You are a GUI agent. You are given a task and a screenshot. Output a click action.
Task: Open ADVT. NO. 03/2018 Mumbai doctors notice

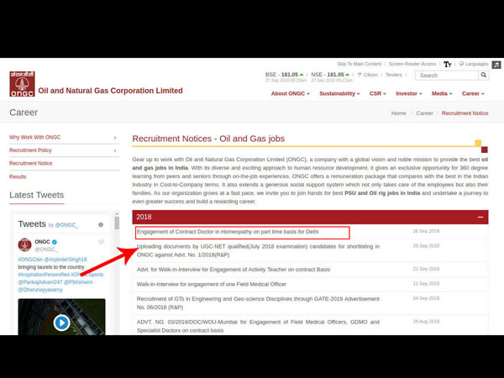tap(258, 326)
